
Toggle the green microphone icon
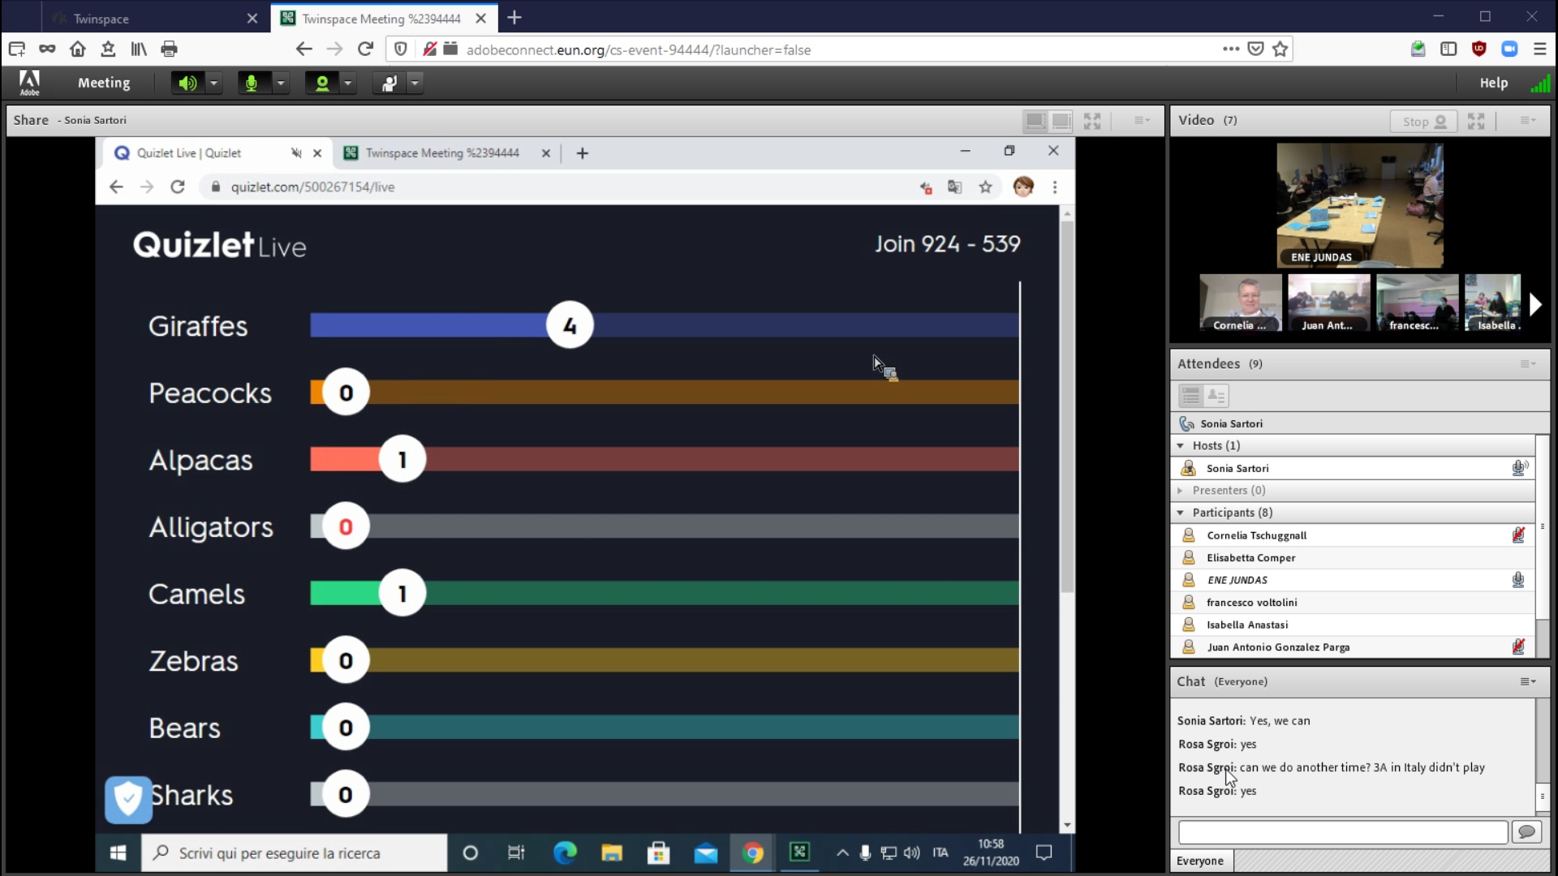coord(252,83)
